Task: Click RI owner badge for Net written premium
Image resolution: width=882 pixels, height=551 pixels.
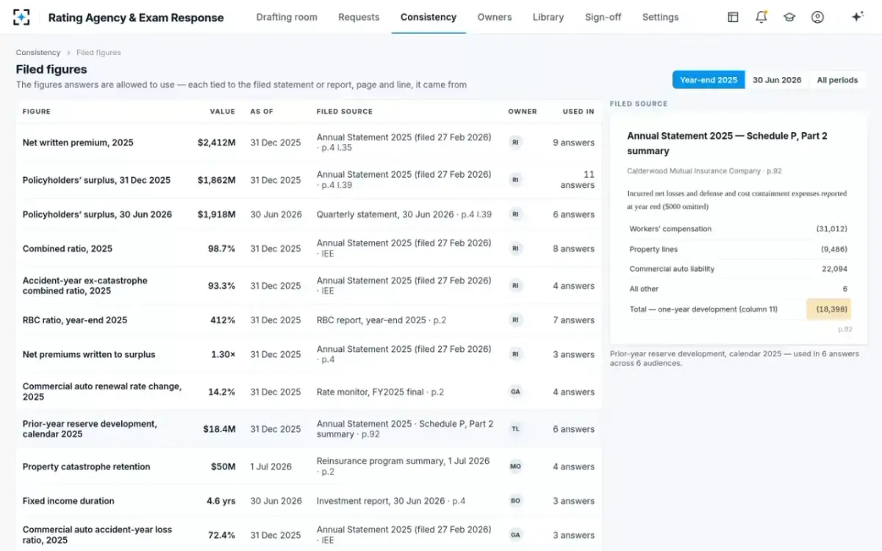Action: tap(515, 143)
